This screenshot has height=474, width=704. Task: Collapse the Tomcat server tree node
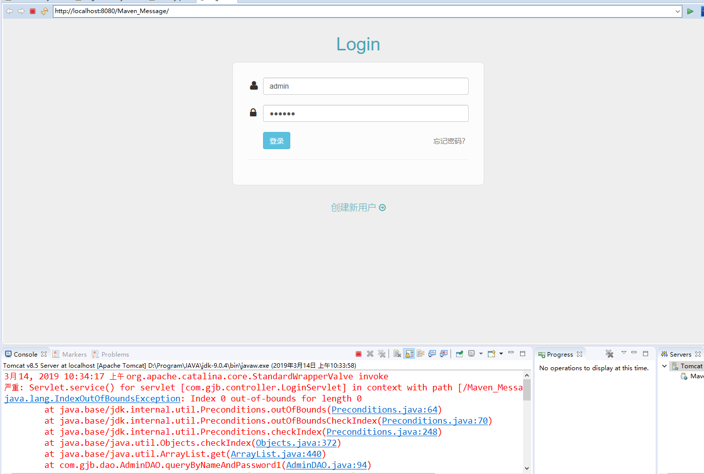click(664, 366)
